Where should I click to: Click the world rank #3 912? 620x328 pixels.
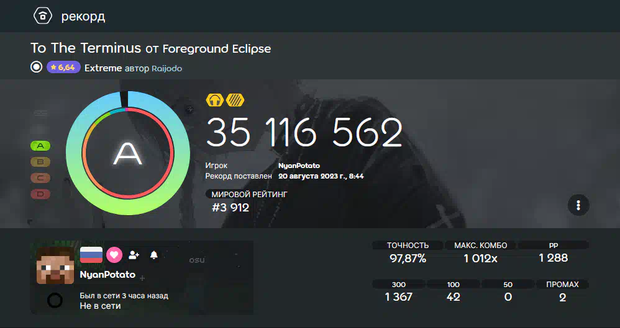tap(230, 208)
